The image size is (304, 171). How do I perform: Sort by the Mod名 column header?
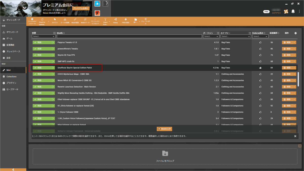click(x=61, y=33)
